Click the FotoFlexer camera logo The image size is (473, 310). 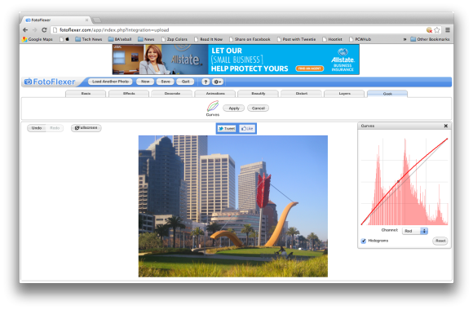click(28, 82)
